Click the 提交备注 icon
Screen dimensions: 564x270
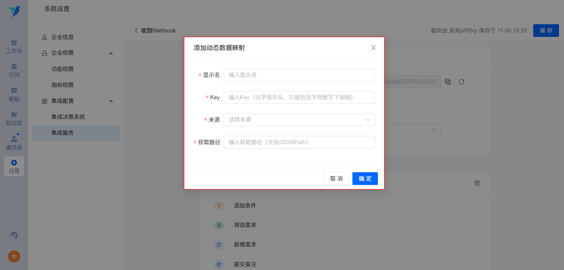[219, 264]
